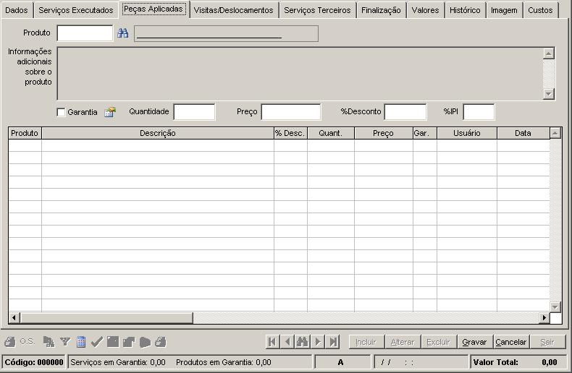572x373 pixels.
Task: Switch to Histórico tab
Action: point(465,10)
